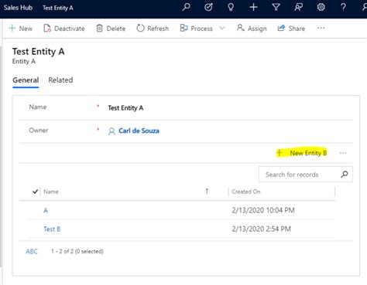Click the subgrid search magnifier icon
Viewport: 367px width, 285px height.
(x=345, y=175)
